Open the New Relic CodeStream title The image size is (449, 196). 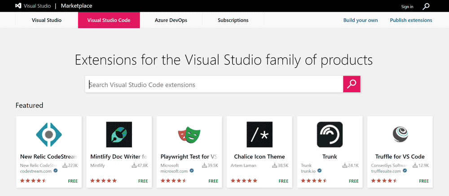pos(49,157)
